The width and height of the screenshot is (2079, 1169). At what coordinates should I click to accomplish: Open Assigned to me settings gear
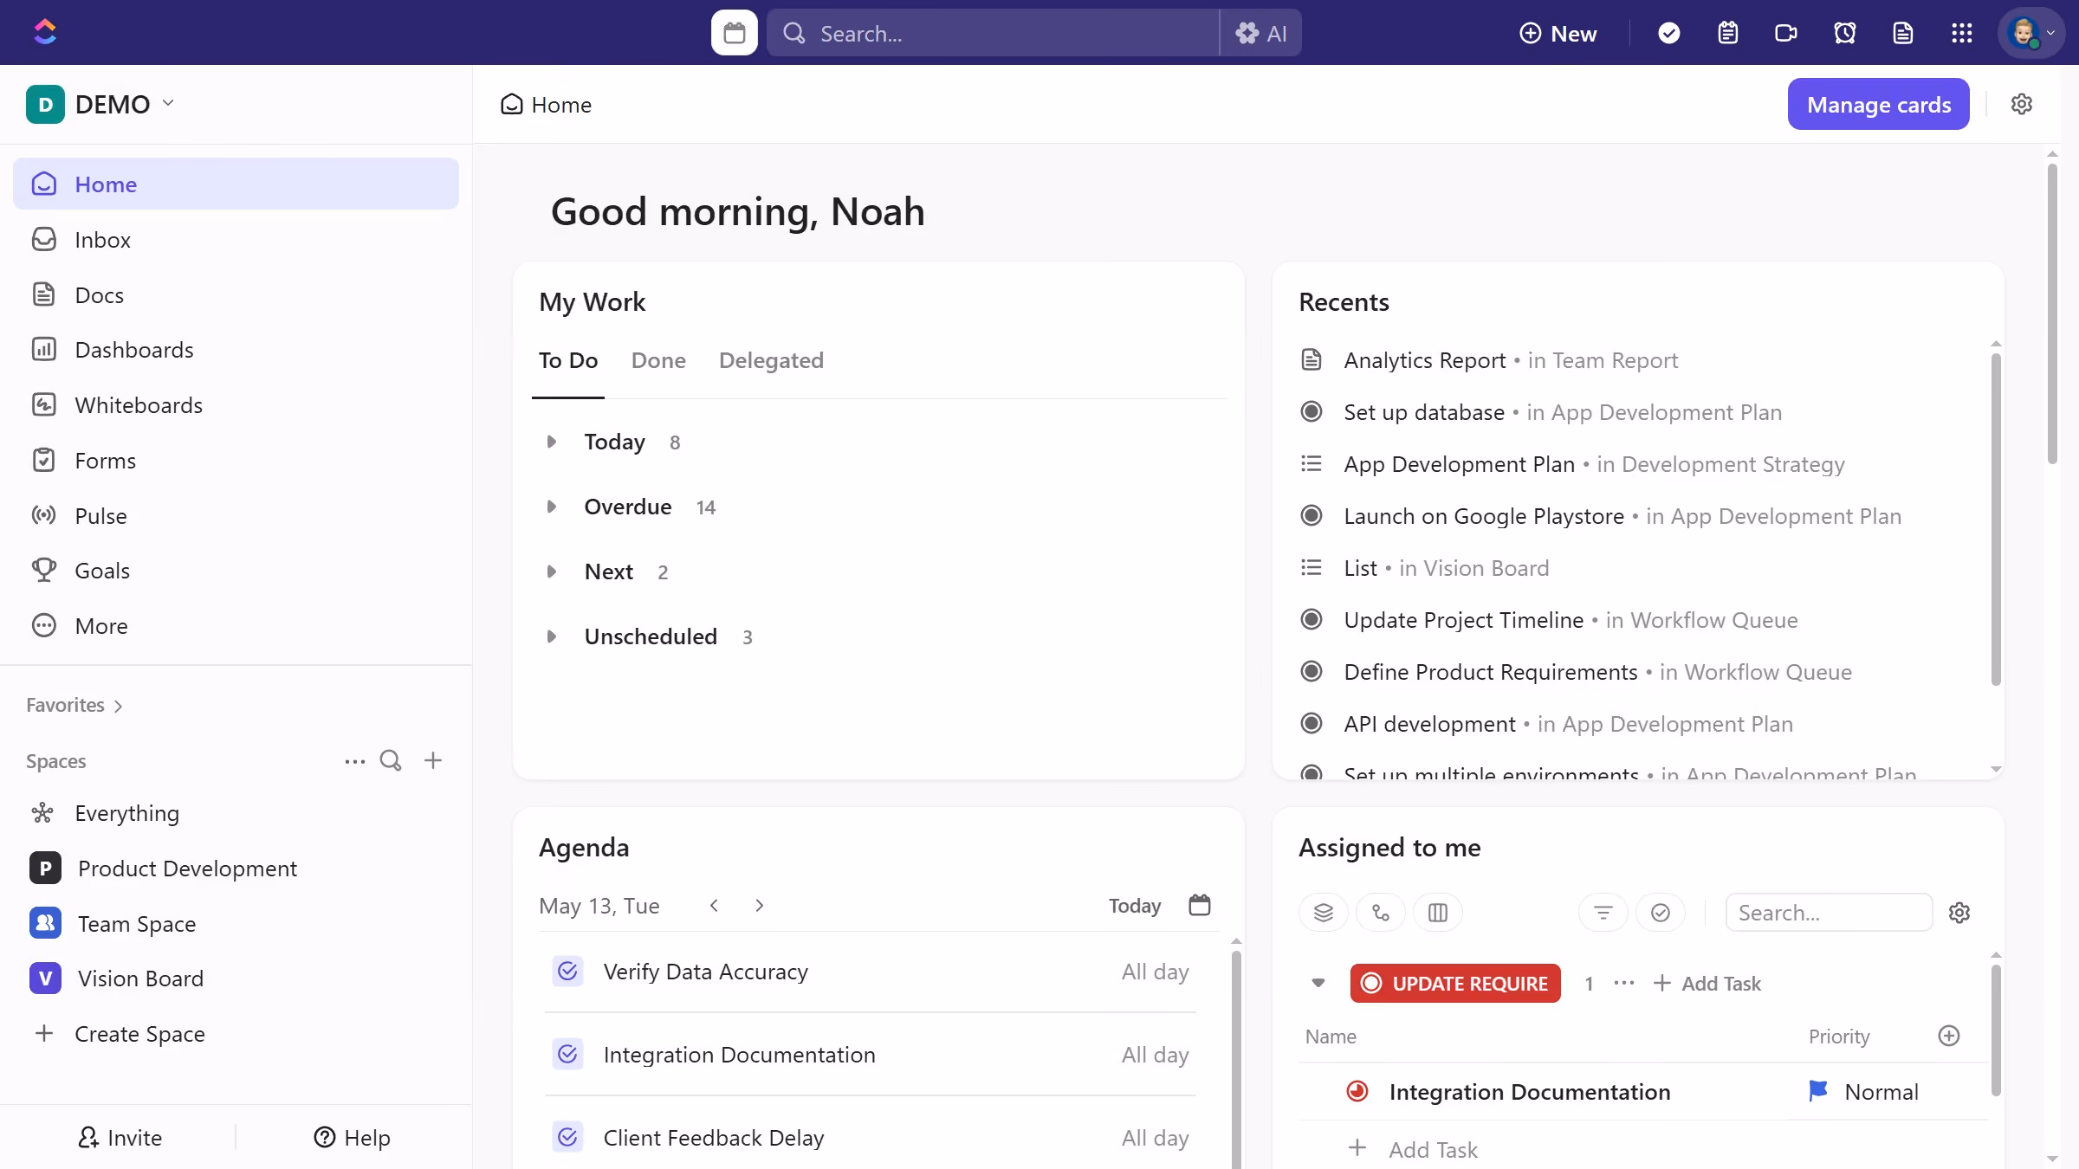(x=1959, y=912)
